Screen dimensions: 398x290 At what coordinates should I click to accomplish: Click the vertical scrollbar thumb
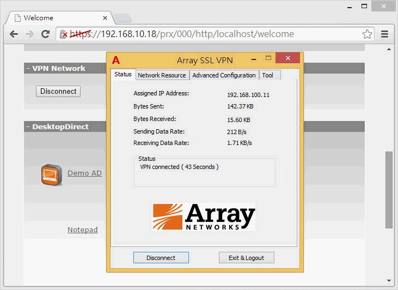click(x=389, y=190)
